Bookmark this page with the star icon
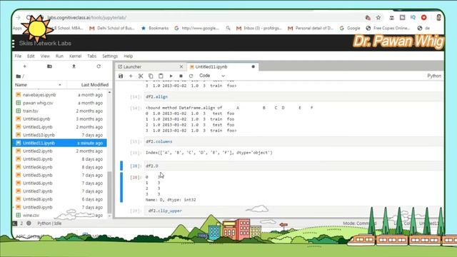Image resolution: width=457 pixels, height=257 pixels. (x=378, y=18)
